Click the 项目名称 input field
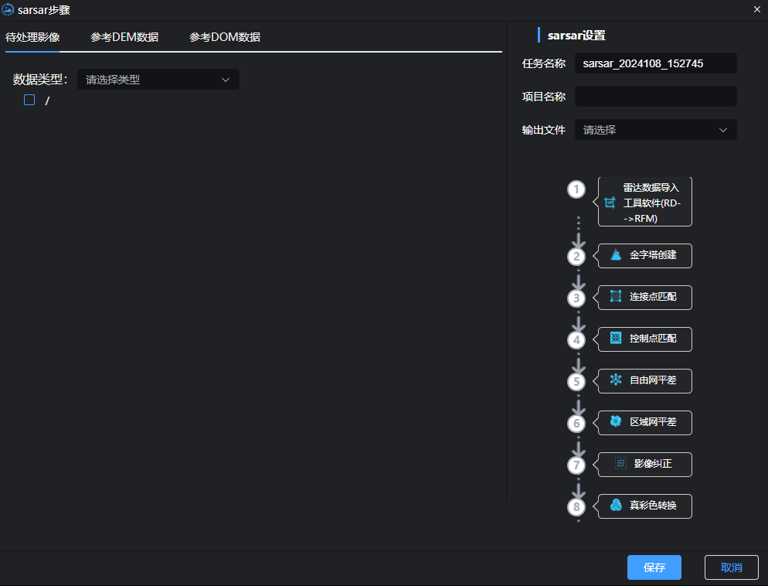 click(655, 96)
